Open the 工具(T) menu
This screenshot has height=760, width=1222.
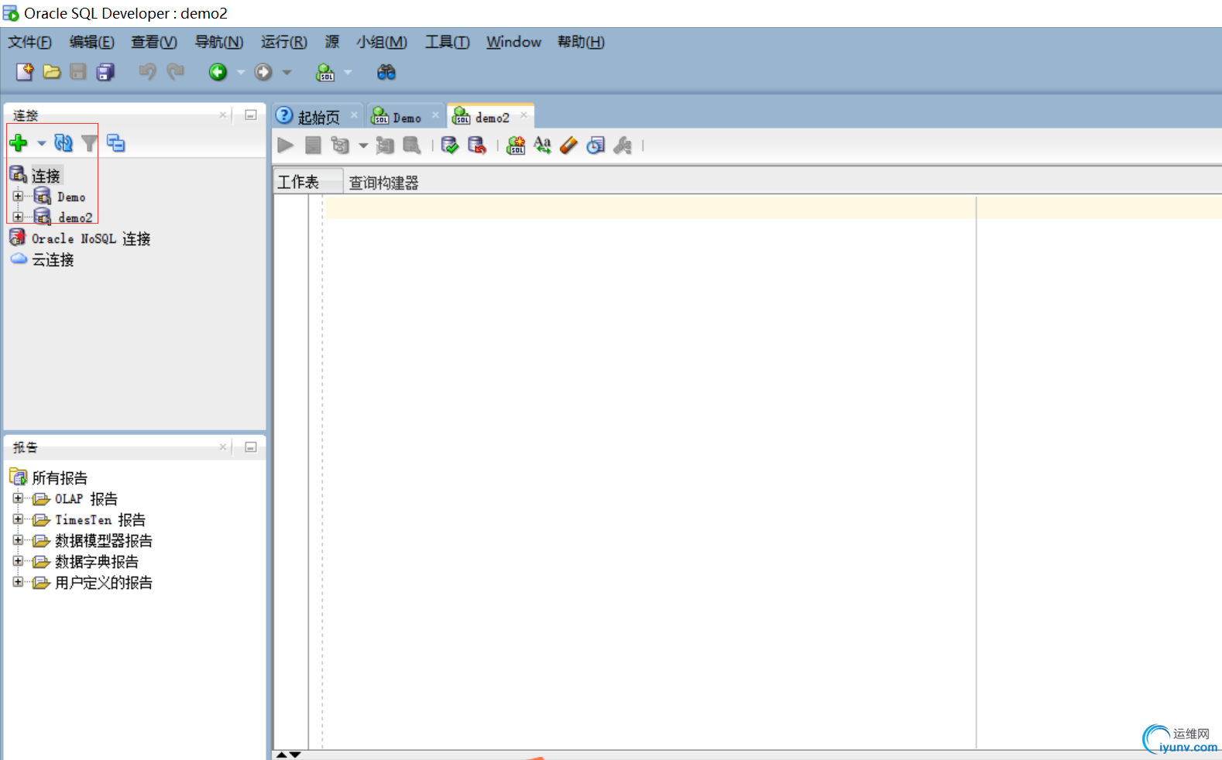[x=448, y=42]
